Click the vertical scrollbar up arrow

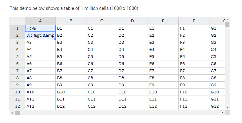click(227, 19)
